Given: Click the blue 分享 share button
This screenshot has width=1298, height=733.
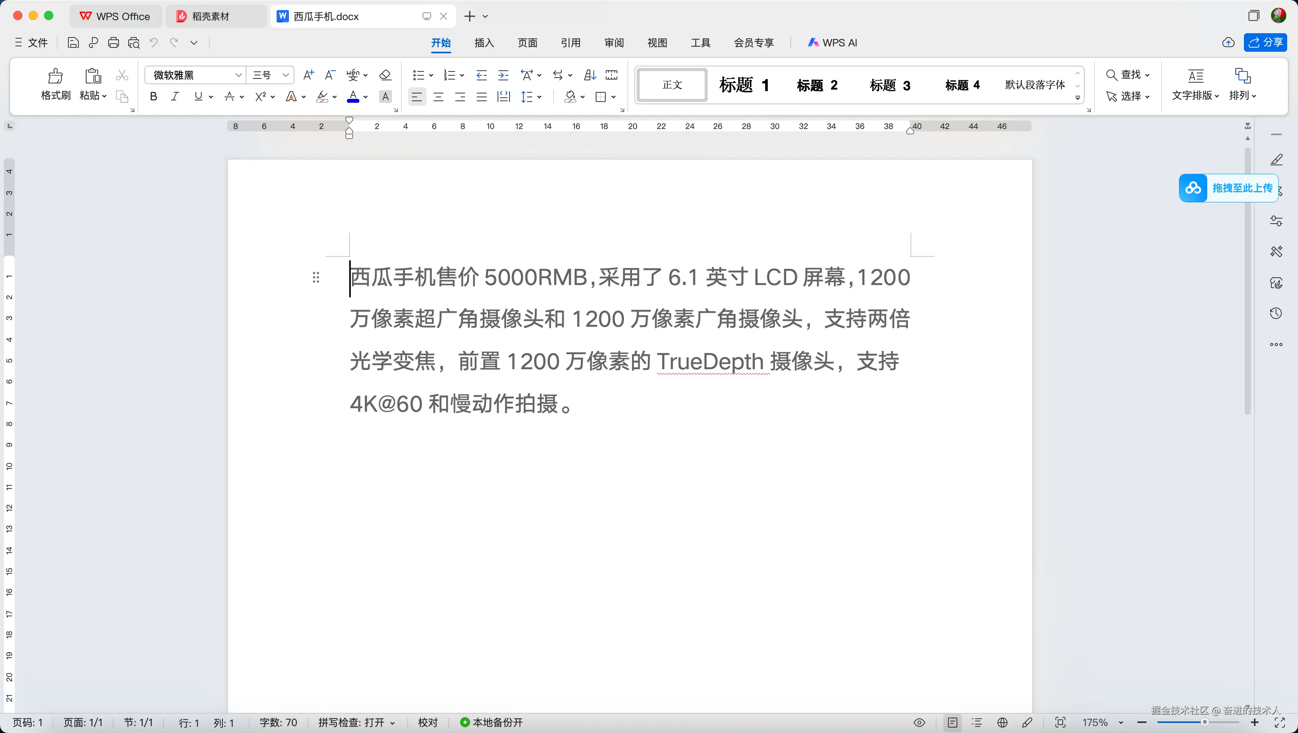Looking at the screenshot, I should pyautogui.click(x=1265, y=42).
